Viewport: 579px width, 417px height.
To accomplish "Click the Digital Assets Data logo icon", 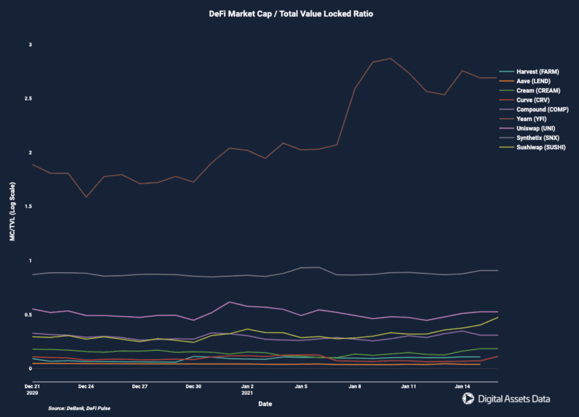I will tap(468, 399).
